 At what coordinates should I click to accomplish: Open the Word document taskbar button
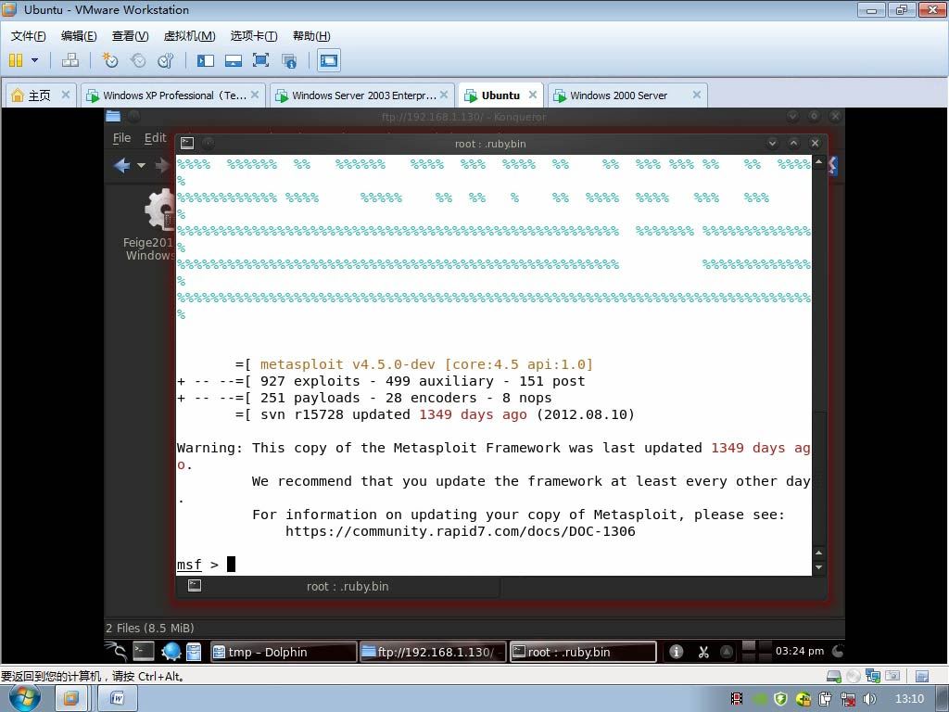pyautogui.click(x=118, y=699)
